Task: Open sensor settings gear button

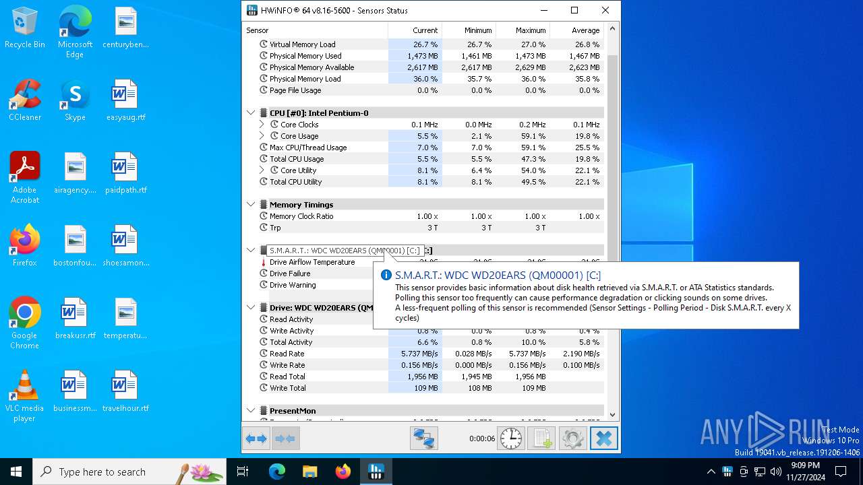Action: point(572,439)
